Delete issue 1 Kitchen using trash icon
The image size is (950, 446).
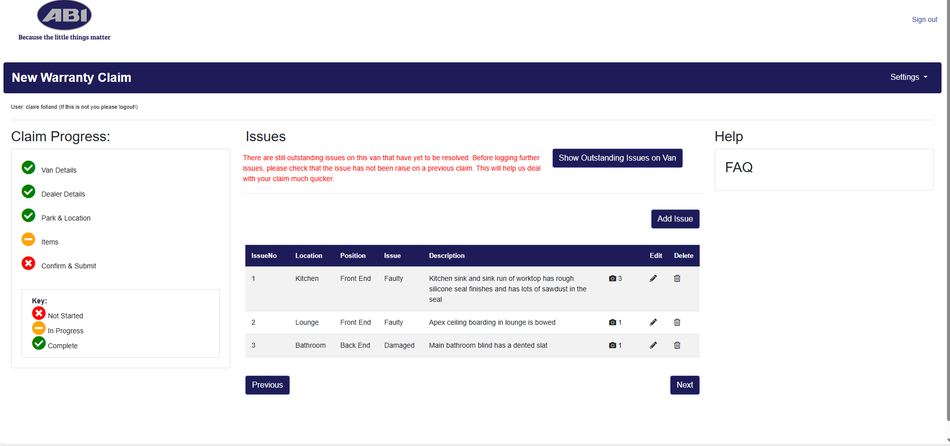[x=677, y=278]
